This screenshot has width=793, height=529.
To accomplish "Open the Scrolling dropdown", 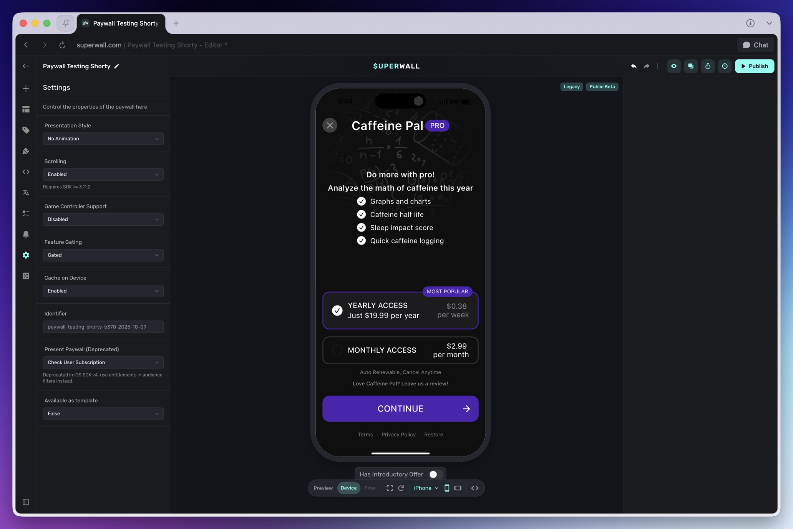I will click(x=103, y=174).
